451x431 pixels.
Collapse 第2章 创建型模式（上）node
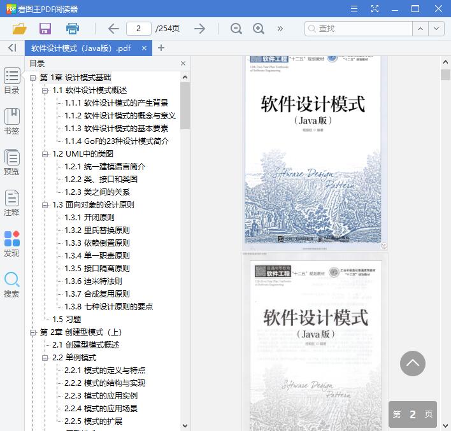point(32,332)
